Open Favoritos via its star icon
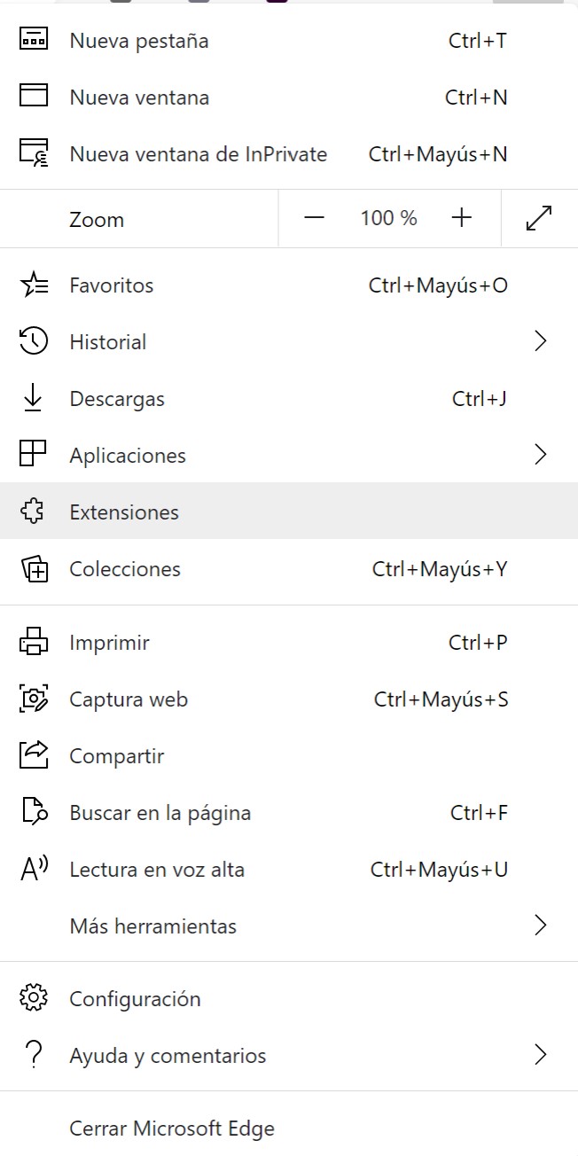Viewport: 578px width, 1156px height. pyautogui.click(x=34, y=285)
